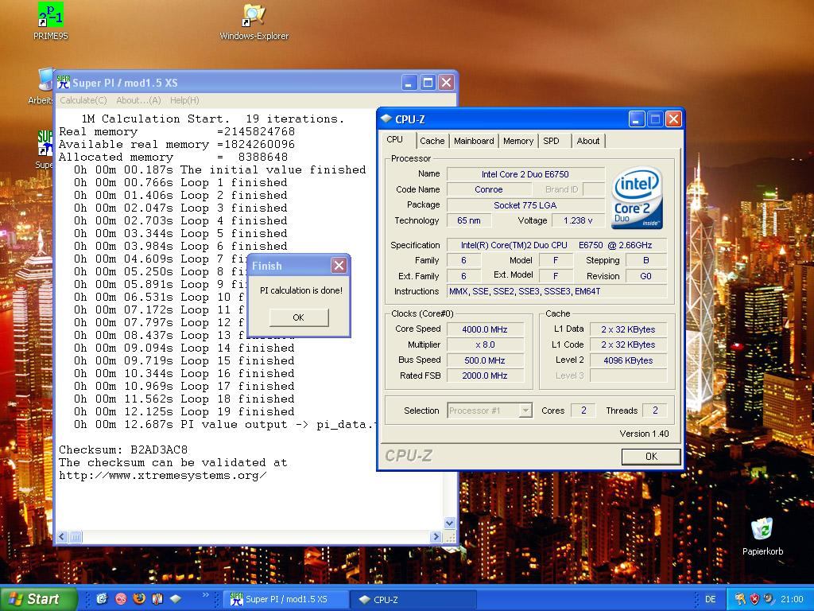Open the Help(H) menu in Super PI

(x=184, y=100)
